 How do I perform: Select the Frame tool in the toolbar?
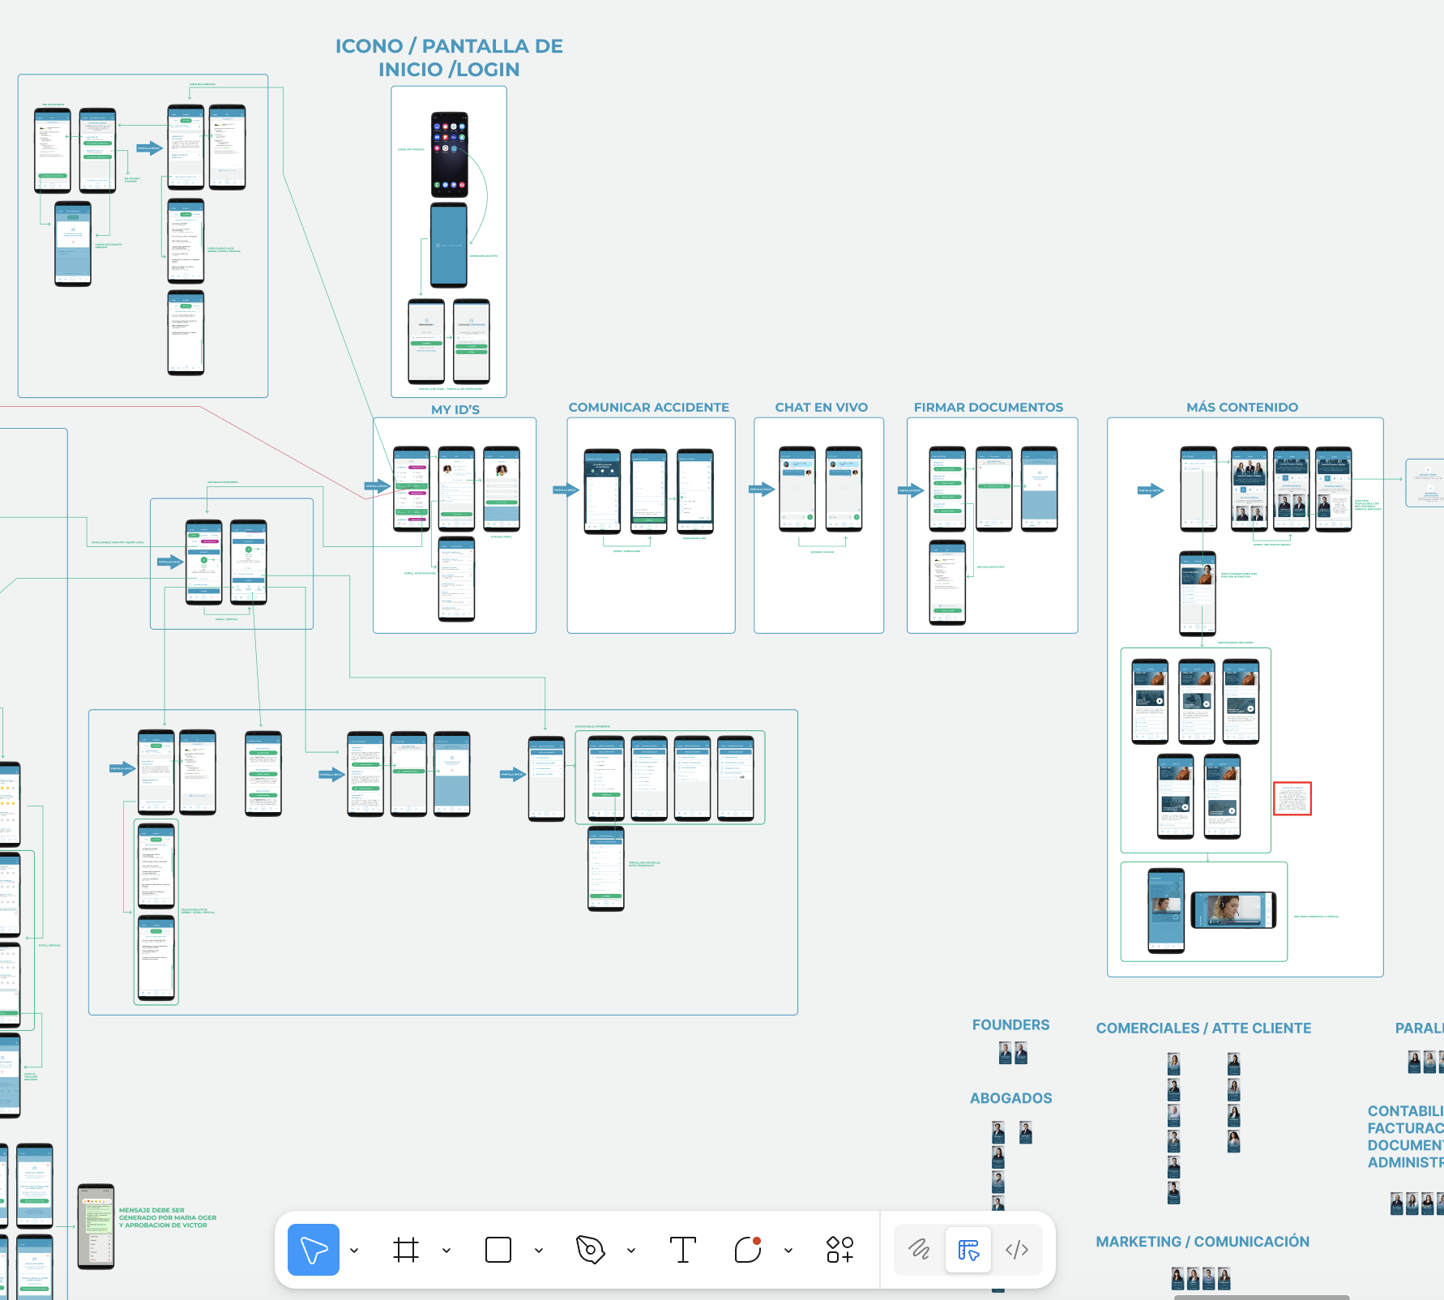point(406,1250)
